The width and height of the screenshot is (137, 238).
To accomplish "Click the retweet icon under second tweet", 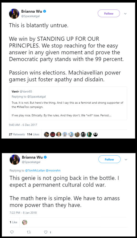I will pos(29,232).
